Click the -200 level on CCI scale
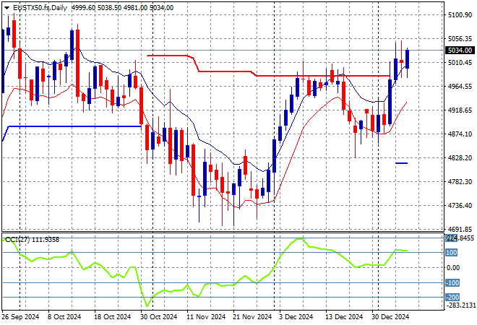The width and height of the screenshot is (477, 325). click(x=452, y=297)
